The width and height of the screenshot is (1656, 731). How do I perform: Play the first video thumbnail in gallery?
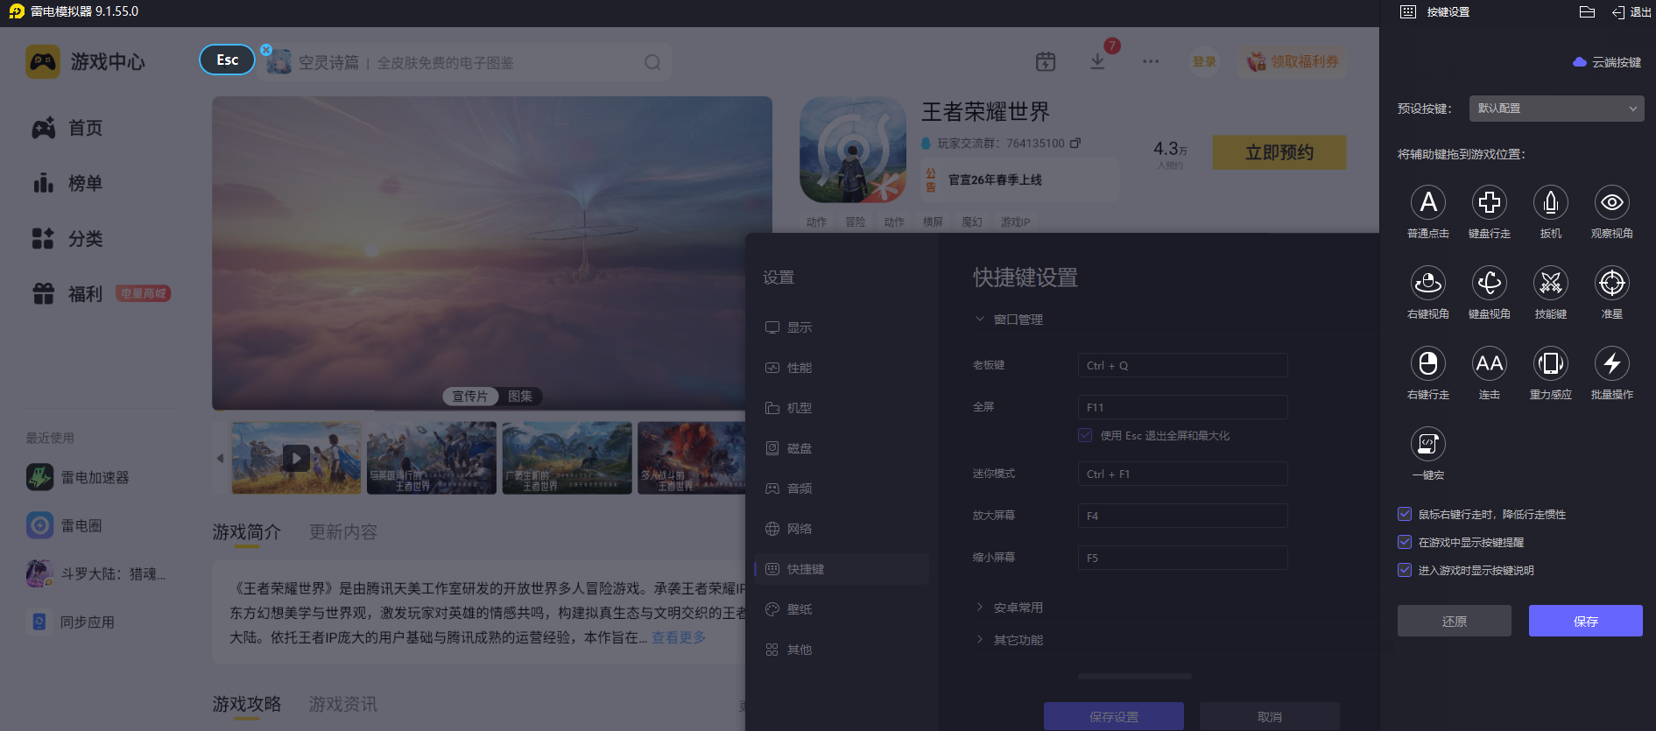[x=296, y=458]
